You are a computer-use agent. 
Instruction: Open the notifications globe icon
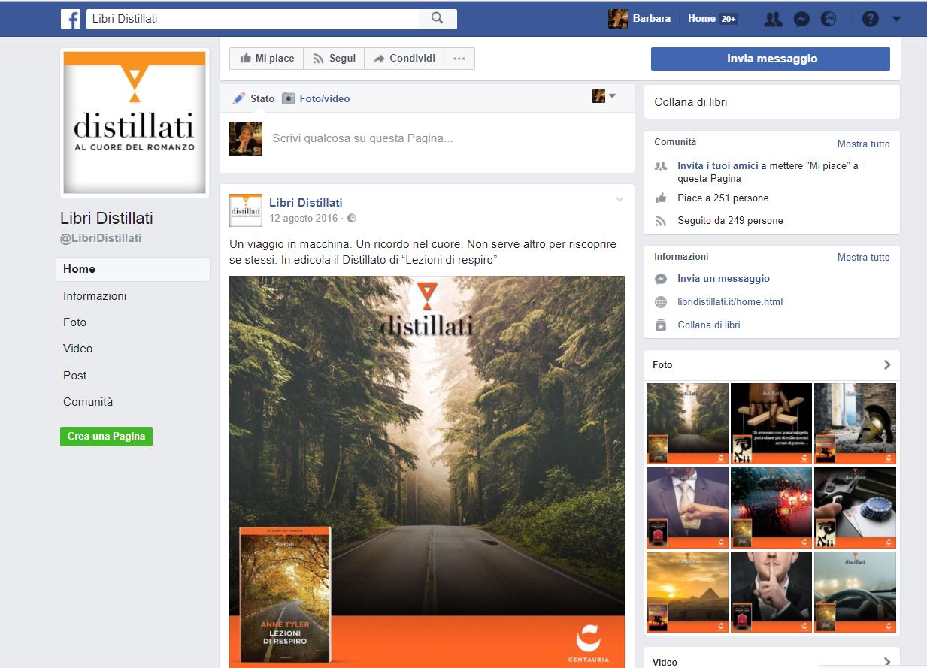click(x=829, y=20)
